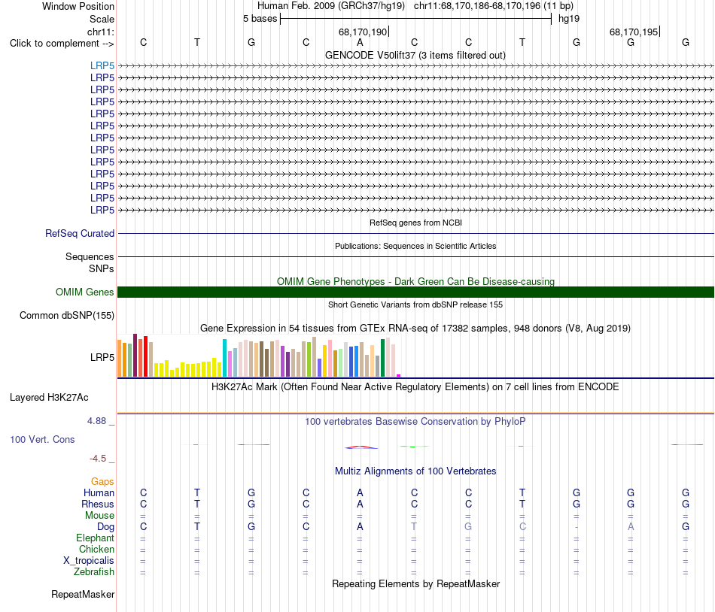Click the X_tropicalis species label

[x=89, y=561]
